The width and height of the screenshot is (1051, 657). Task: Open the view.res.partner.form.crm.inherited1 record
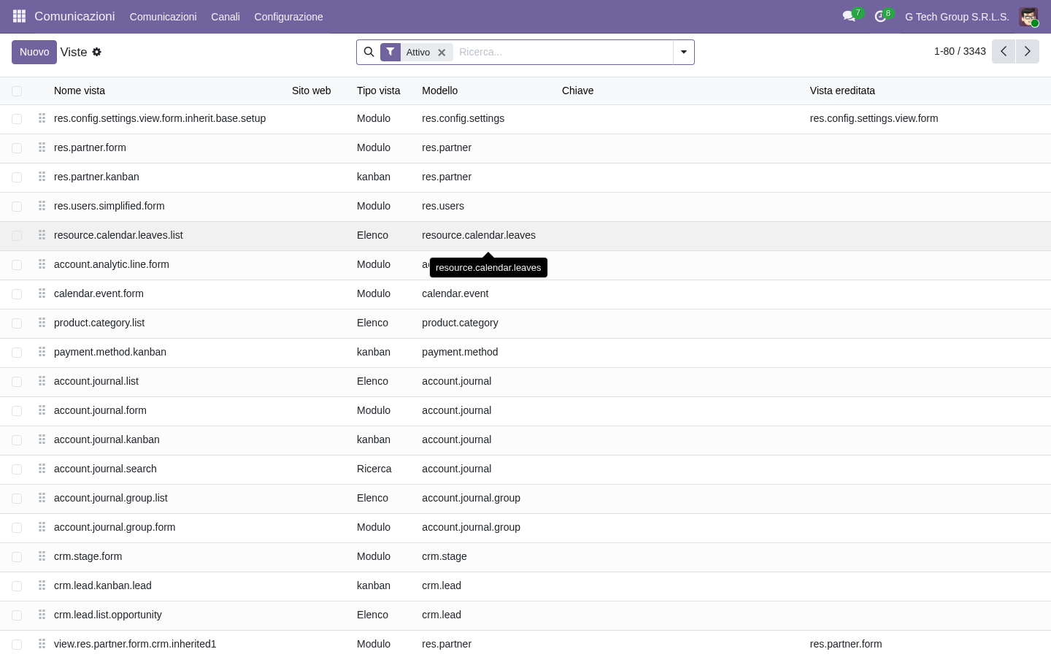click(x=135, y=644)
